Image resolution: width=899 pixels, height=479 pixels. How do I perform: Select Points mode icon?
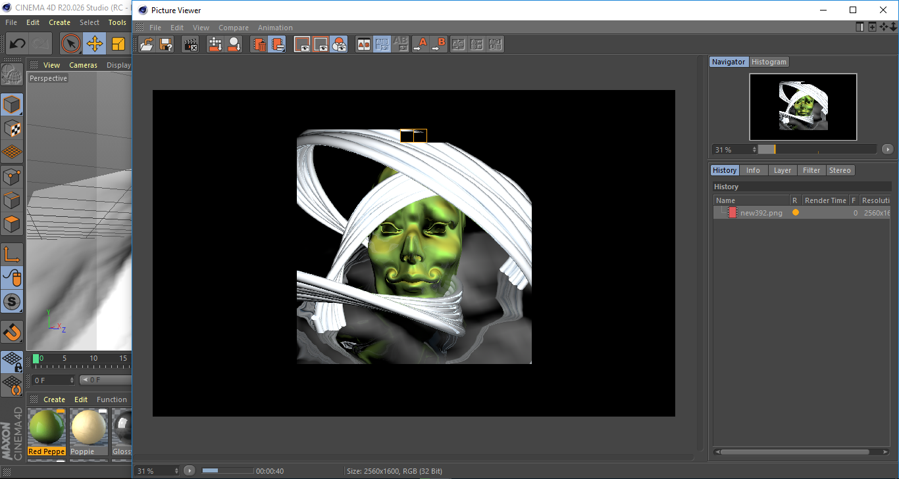click(x=12, y=177)
